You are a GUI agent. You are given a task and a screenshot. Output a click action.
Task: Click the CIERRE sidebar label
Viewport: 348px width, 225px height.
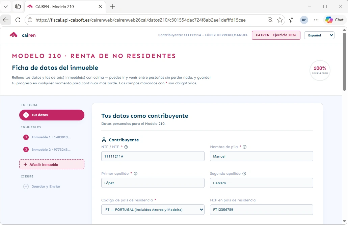click(27, 176)
